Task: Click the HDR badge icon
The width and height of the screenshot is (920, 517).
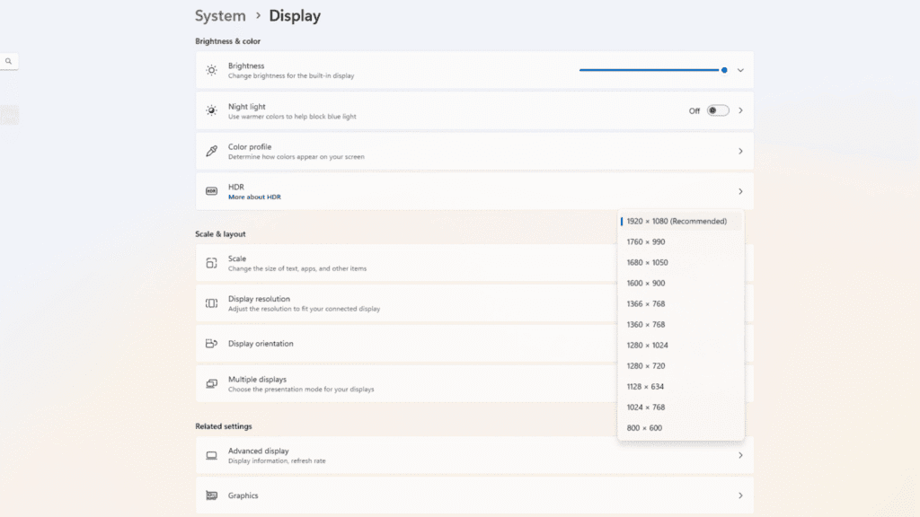Action: [211, 191]
